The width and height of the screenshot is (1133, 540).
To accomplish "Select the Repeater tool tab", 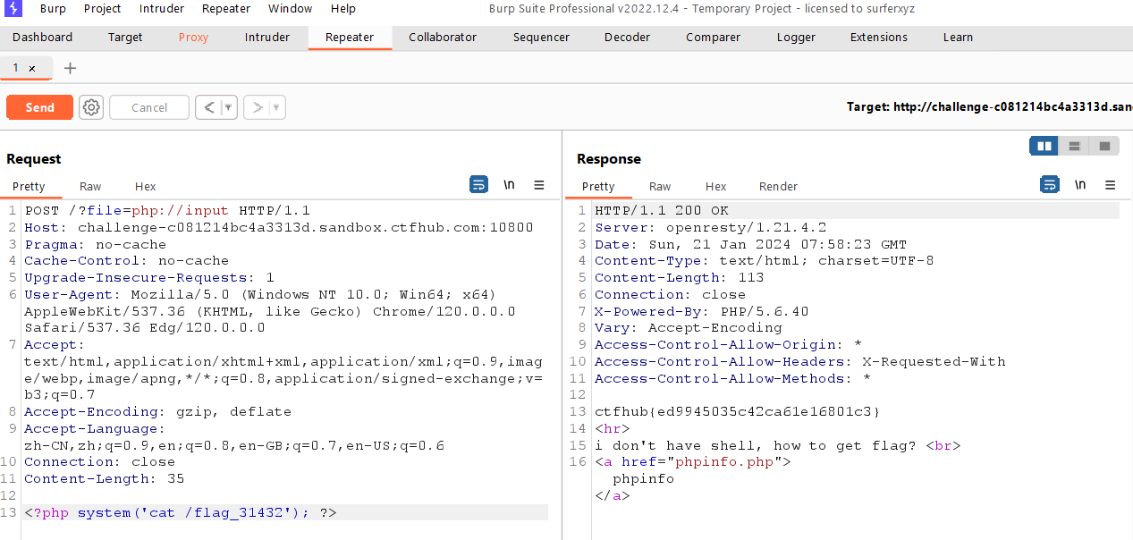I will [x=350, y=37].
